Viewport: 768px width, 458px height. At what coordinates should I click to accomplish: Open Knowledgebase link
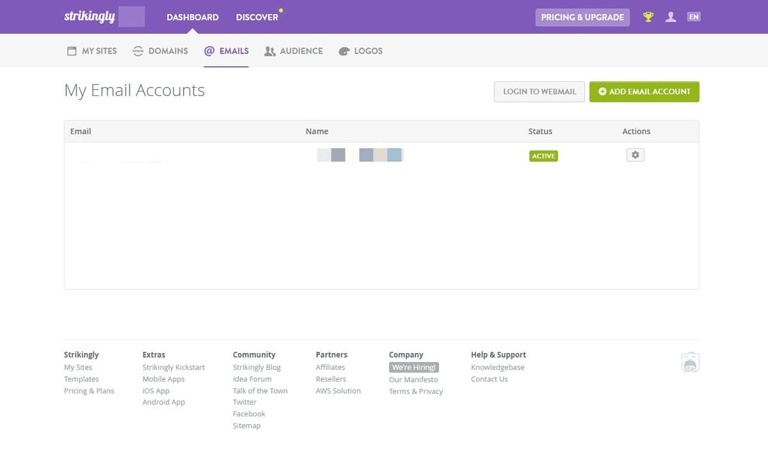point(497,367)
